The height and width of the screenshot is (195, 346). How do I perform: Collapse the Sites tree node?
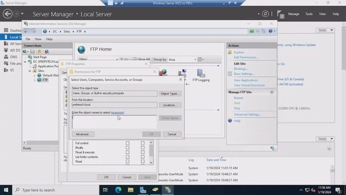pos(30,71)
